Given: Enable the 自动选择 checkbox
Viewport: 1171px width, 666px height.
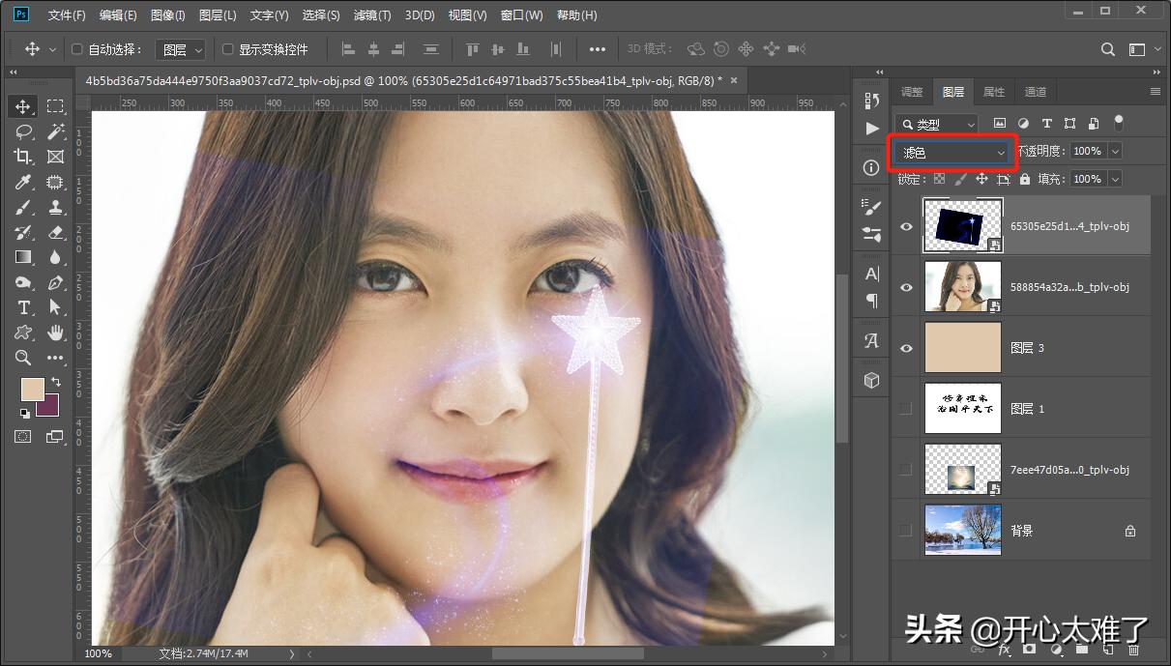Looking at the screenshot, I should click(77, 49).
